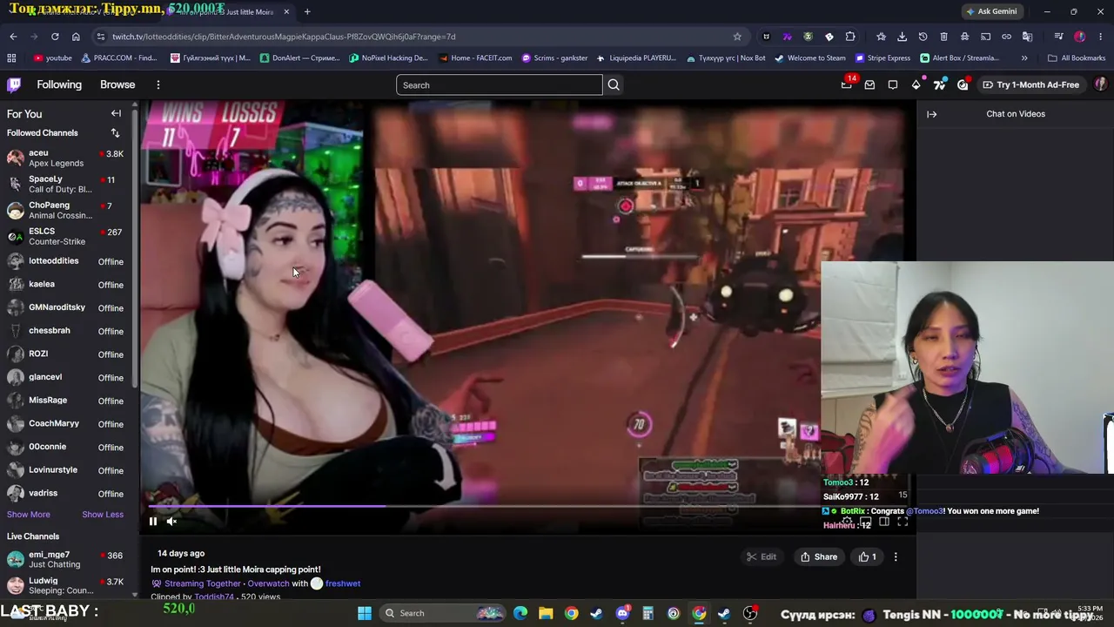Open the browser history icon
This screenshot has height=627, width=1114.
(923, 37)
